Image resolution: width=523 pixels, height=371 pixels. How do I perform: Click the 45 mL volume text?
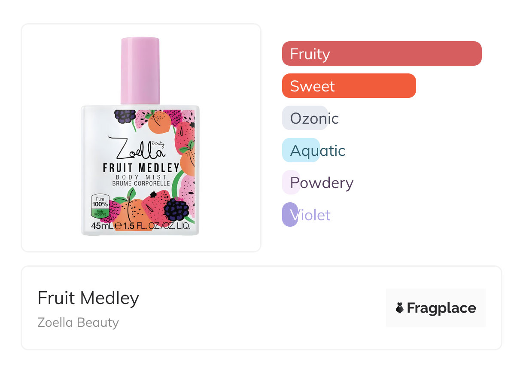point(102,226)
